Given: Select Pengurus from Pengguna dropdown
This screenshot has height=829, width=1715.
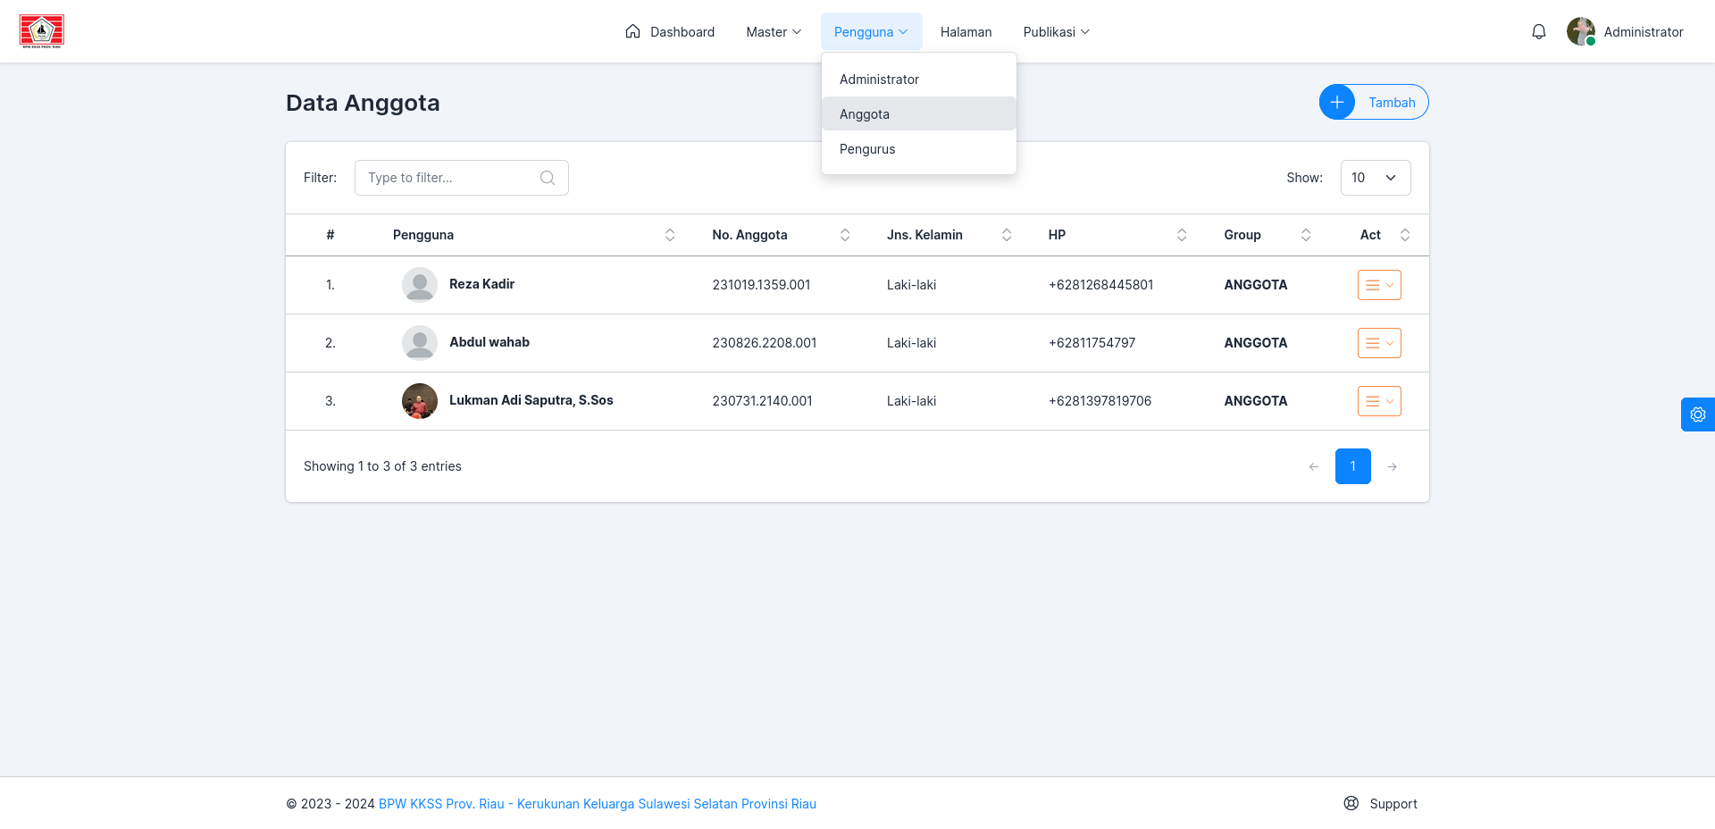Looking at the screenshot, I should [918, 149].
